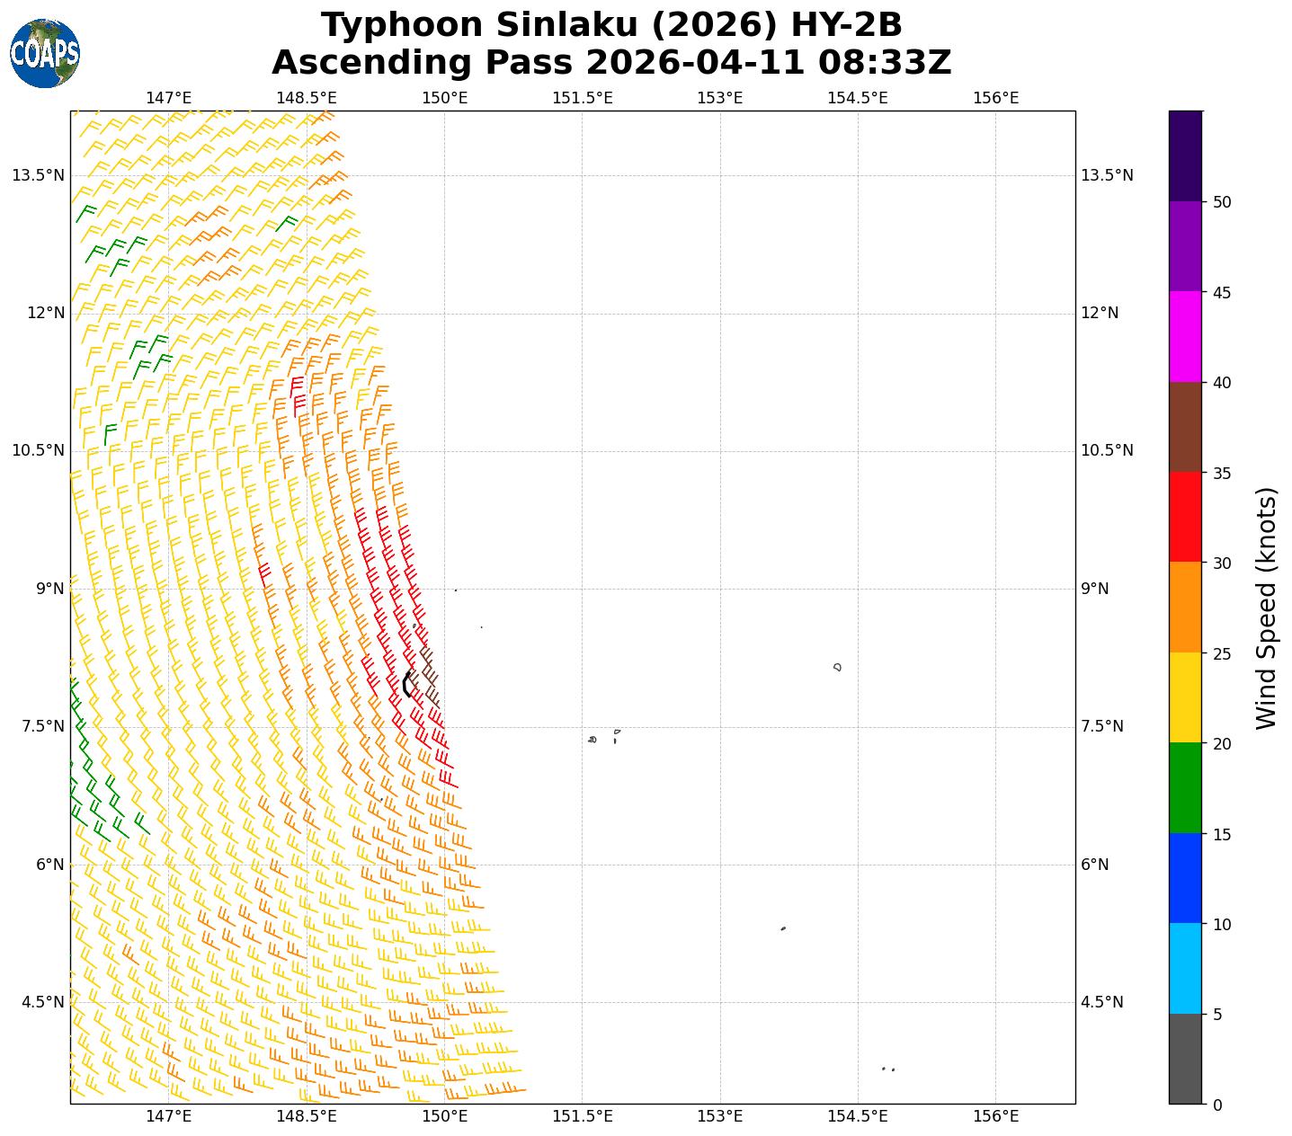
Task: Click the Wind Speed (knots) colorbar label
Action: click(1265, 608)
